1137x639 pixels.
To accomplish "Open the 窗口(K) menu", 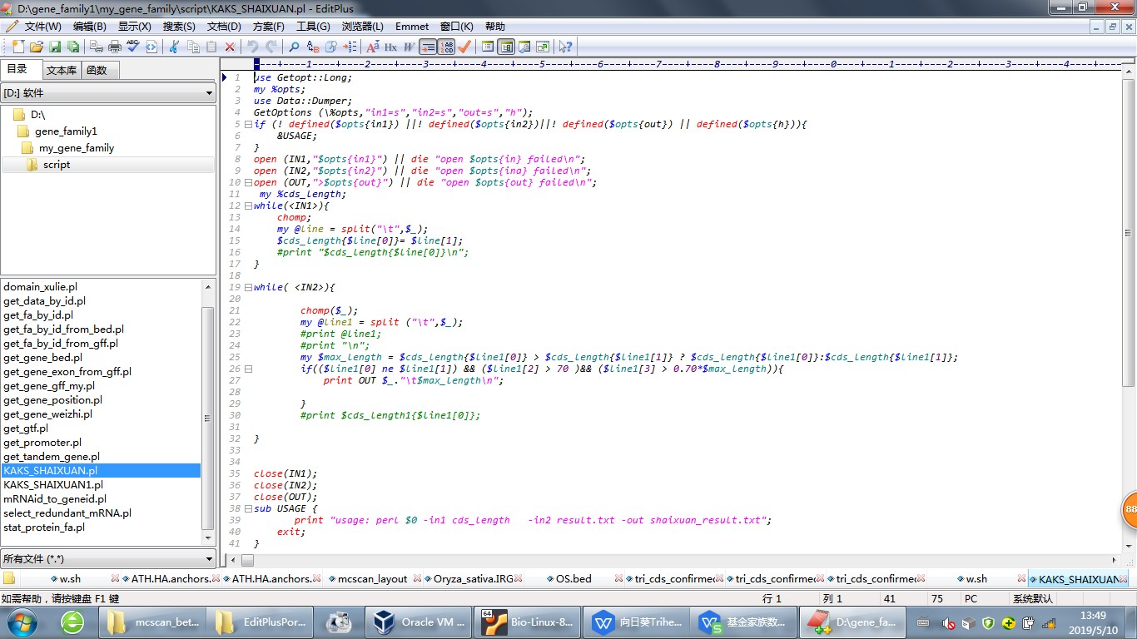I will pos(456,27).
